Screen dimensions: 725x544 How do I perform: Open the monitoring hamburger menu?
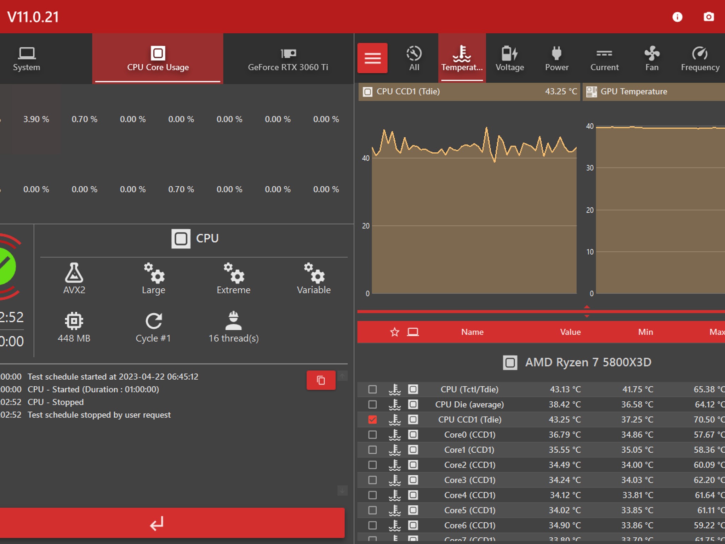pyautogui.click(x=372, y=58)
